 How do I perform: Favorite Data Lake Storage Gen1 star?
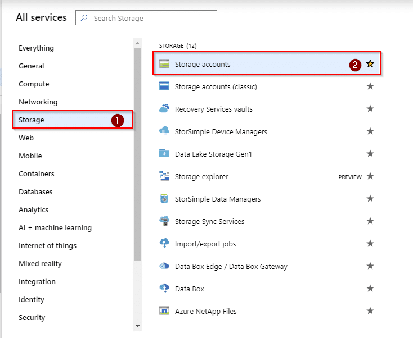click(370, 153)
